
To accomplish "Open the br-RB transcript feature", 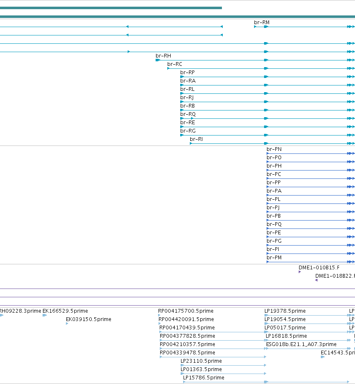I will click(267, 110).
